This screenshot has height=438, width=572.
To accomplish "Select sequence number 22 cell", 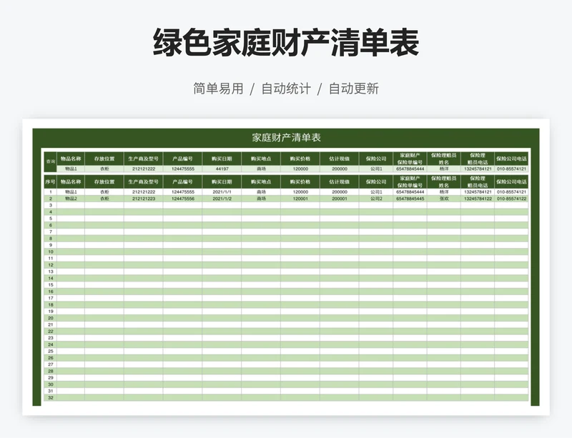I will tap(50, 332).
